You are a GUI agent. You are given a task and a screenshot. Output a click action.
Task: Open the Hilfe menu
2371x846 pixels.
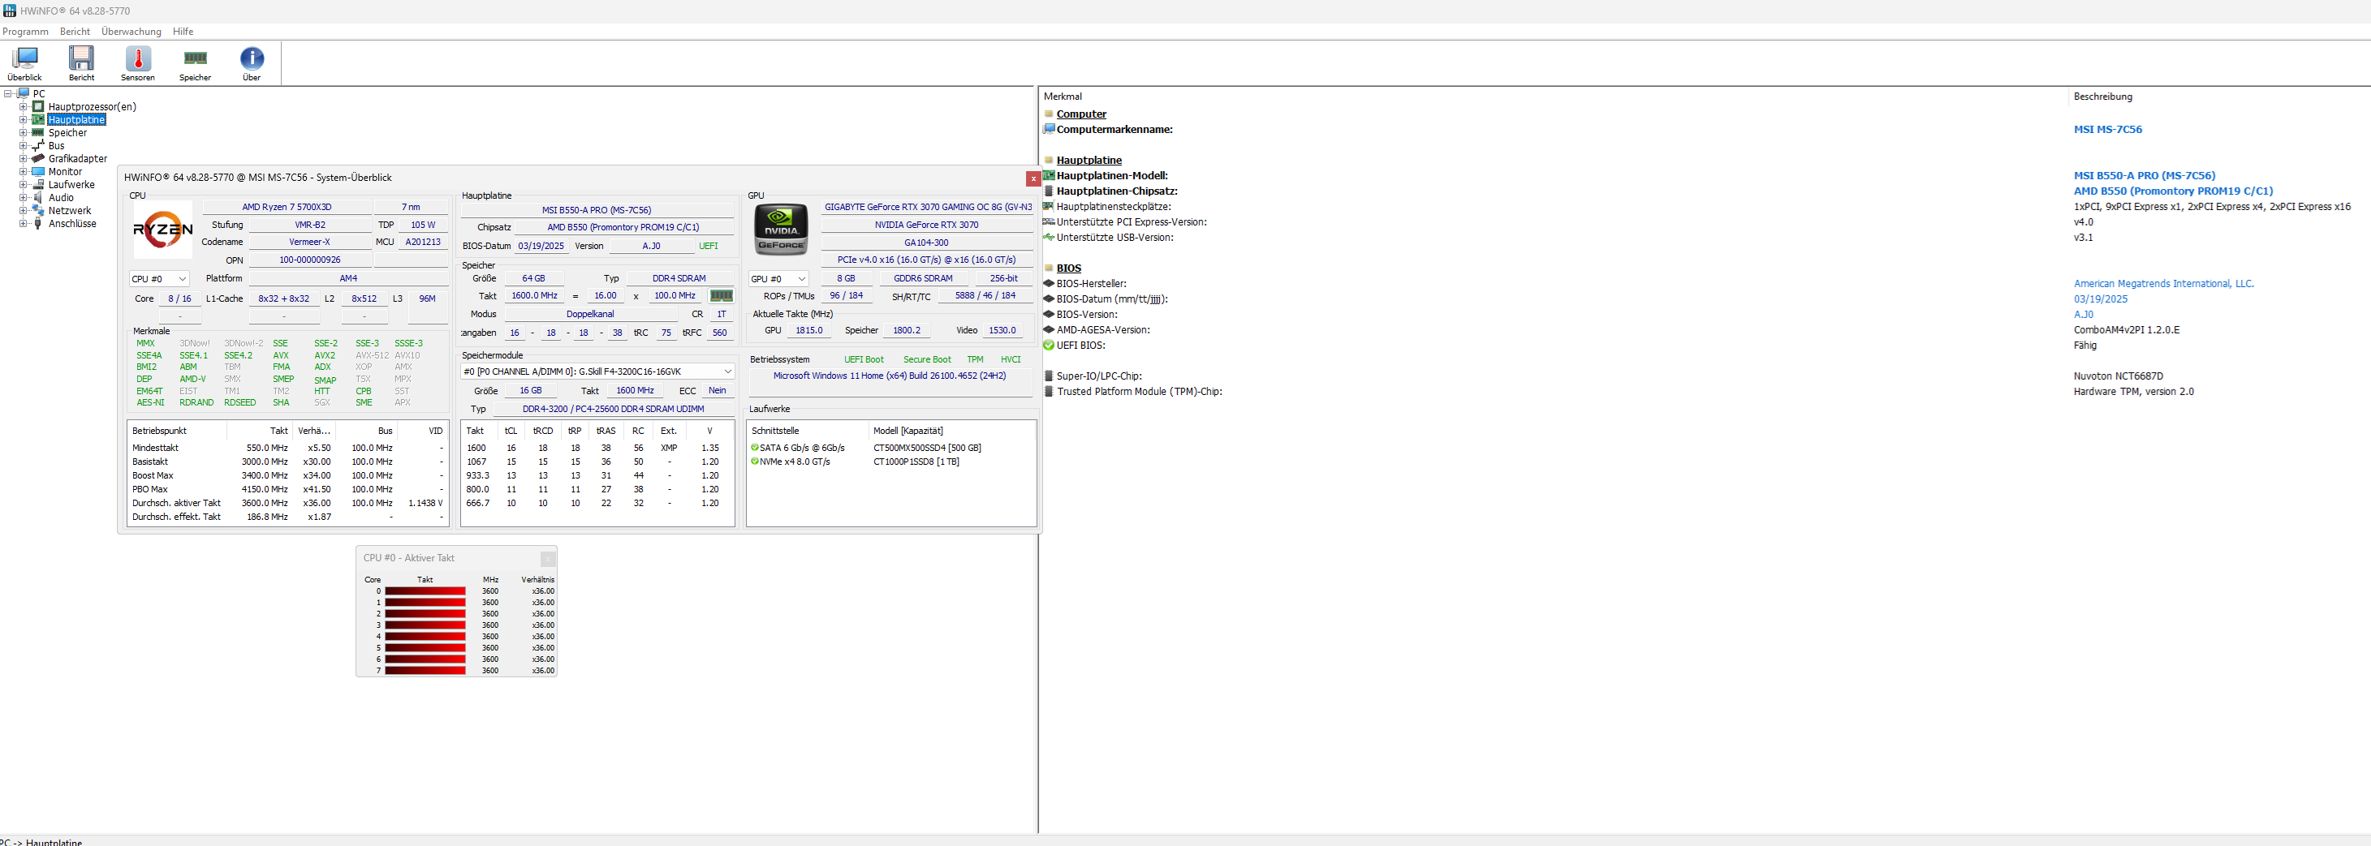tap(183, 32)
